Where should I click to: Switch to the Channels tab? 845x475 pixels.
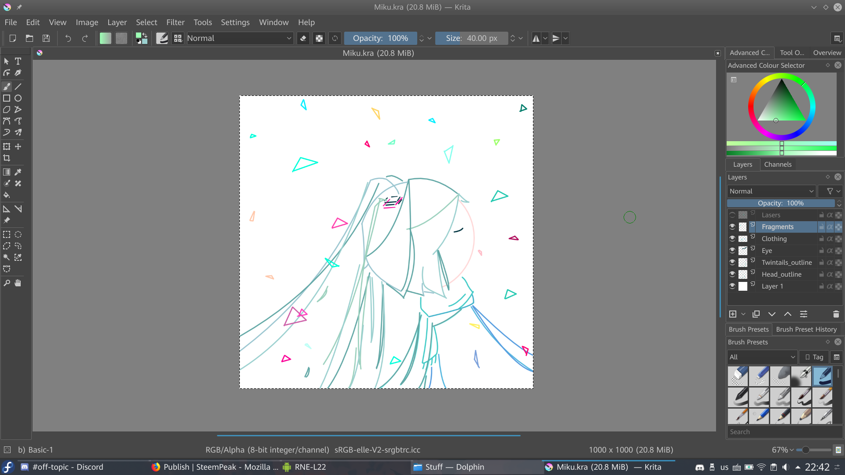coord(777,164)
